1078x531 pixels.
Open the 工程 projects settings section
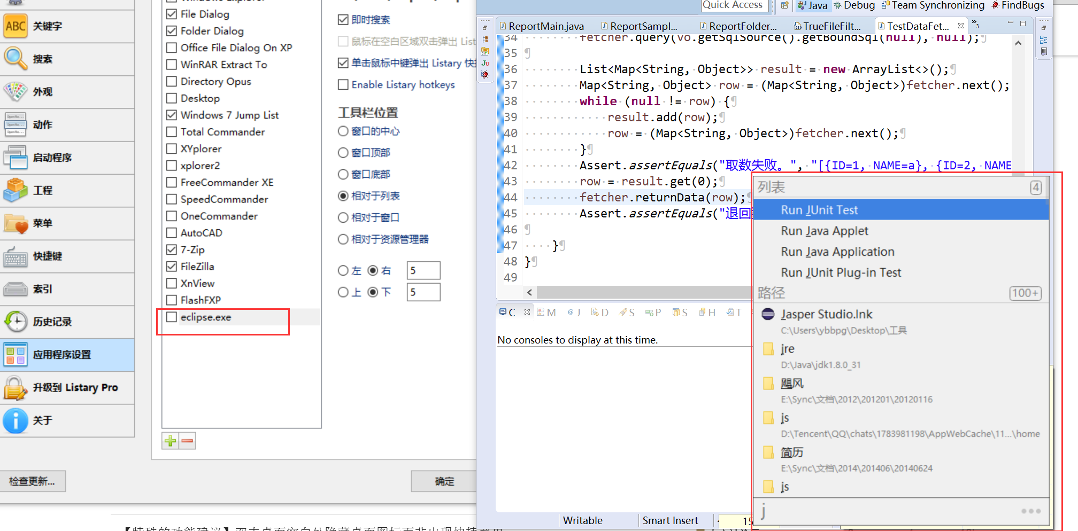pyautogui.click(x=67, y=190)
